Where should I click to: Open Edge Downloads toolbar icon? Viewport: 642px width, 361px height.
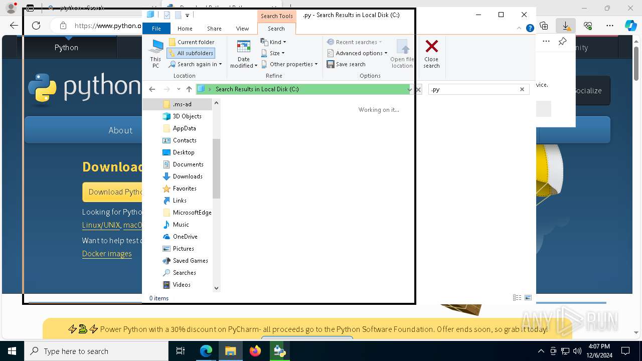point(566,26)
